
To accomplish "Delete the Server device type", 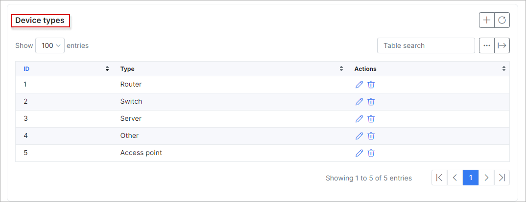I will coord(371,118).
